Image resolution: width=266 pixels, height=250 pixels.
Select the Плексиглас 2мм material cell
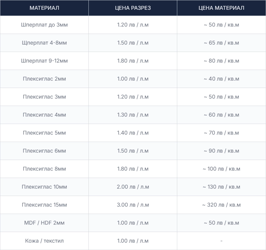pyautogui.click(x=44, y=79)
